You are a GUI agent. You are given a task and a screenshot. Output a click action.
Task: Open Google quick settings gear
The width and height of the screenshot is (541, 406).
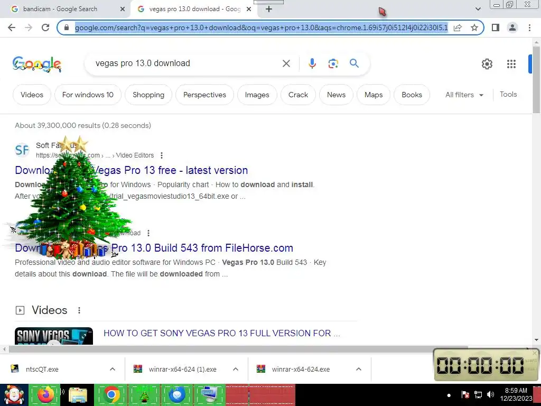[x=487, y=64]
